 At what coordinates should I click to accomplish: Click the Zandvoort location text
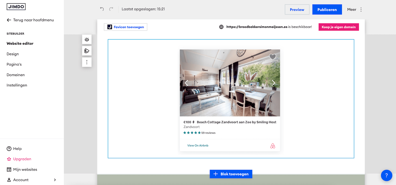tap(191, 127)
